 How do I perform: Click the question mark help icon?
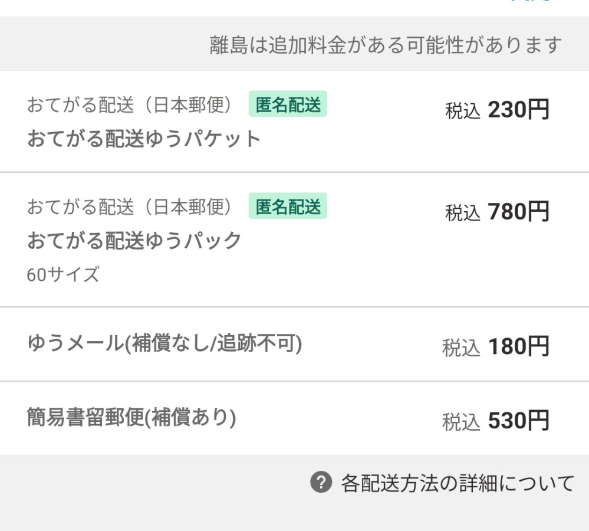[321, 482]
